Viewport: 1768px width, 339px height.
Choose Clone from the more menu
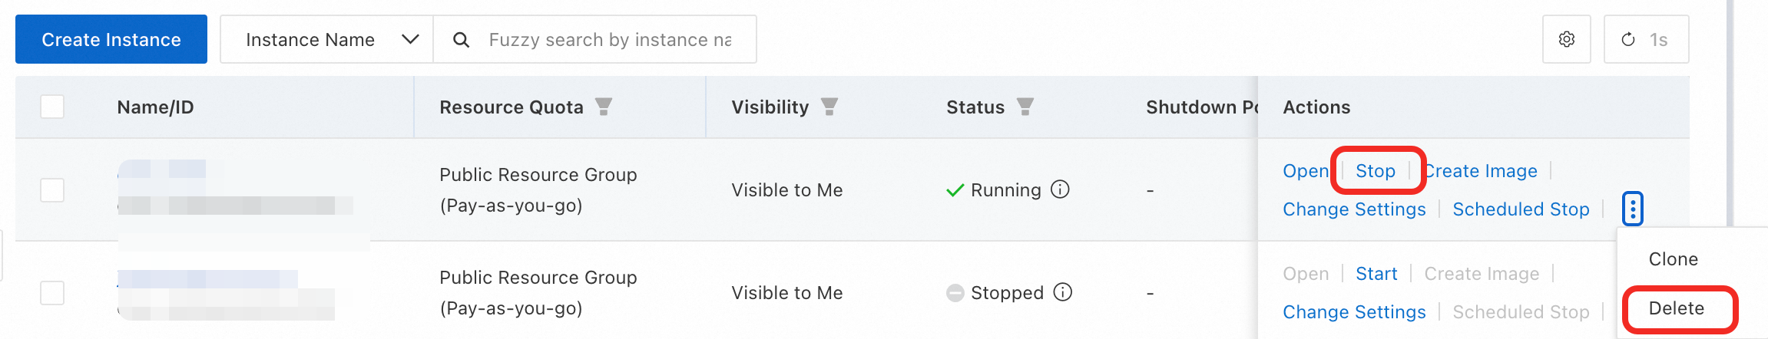(x=1673, y=259)
